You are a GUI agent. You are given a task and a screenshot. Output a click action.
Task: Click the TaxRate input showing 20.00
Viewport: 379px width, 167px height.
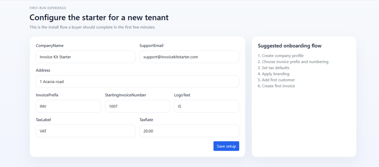[189, 131]
